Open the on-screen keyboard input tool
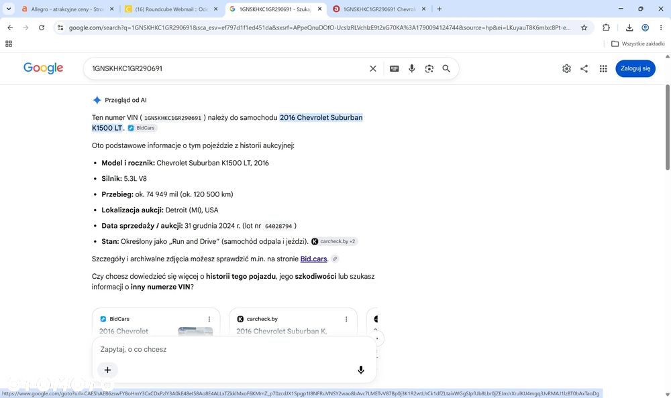 394,68
